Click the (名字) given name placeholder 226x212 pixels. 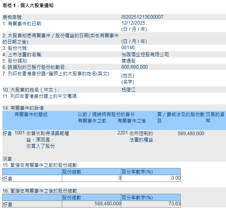pyautogui.click(x=128, y=82)
